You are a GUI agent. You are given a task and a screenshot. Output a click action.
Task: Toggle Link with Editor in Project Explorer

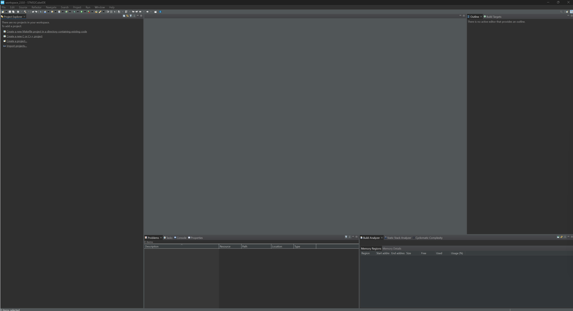(x=127, y=15)
